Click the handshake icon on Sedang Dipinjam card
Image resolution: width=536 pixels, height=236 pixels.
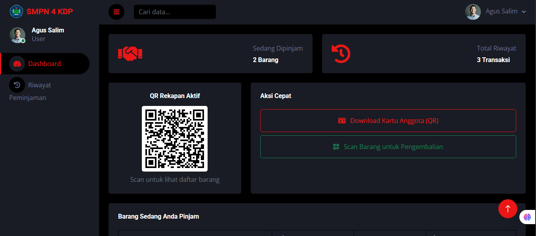(x=130, y=53)
